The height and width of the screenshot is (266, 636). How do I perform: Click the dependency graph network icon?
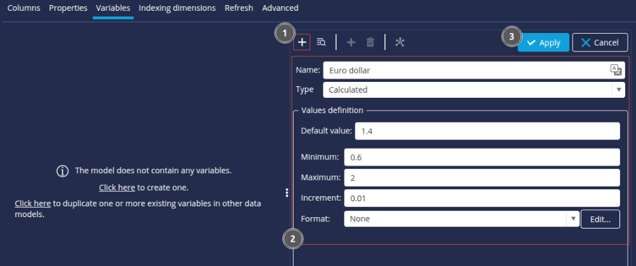(x=400, y=43)
